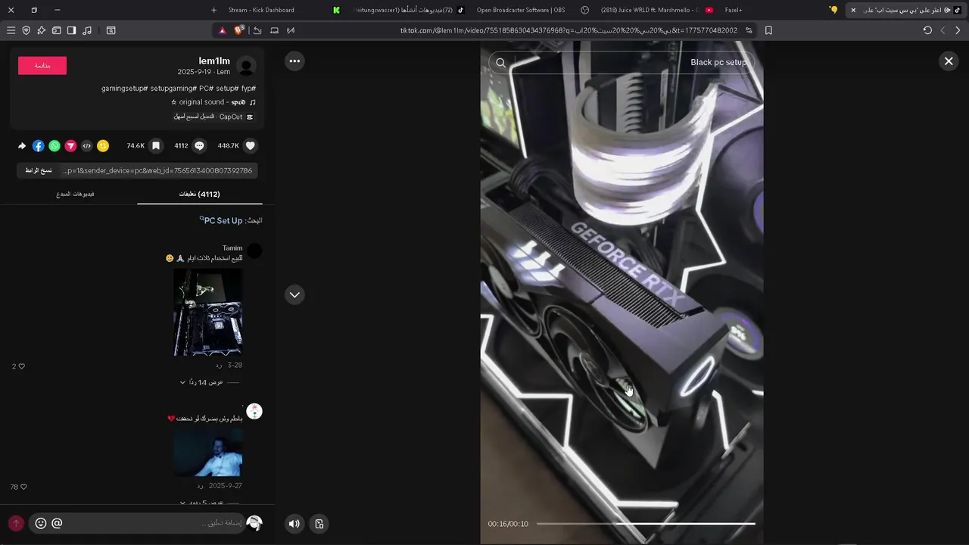
Task: Like the video with the heart icon
Action: [x=251, y=145]
